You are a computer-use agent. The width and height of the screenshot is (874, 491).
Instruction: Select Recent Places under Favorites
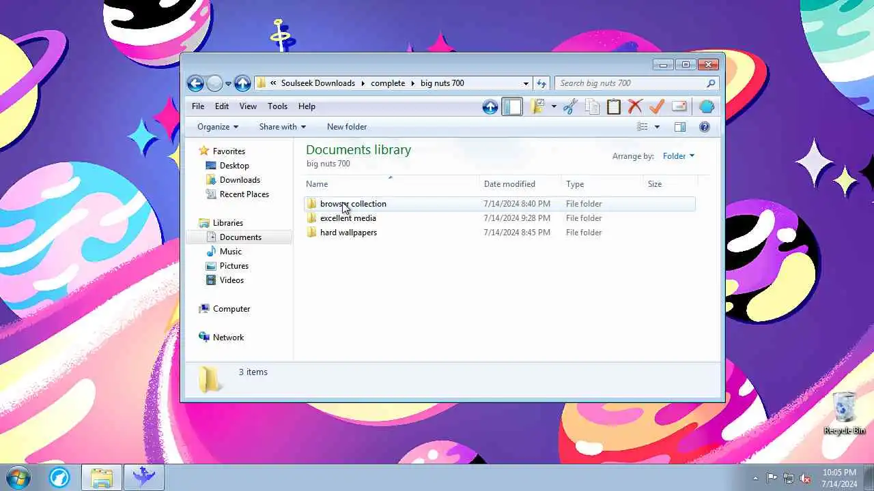244,194
